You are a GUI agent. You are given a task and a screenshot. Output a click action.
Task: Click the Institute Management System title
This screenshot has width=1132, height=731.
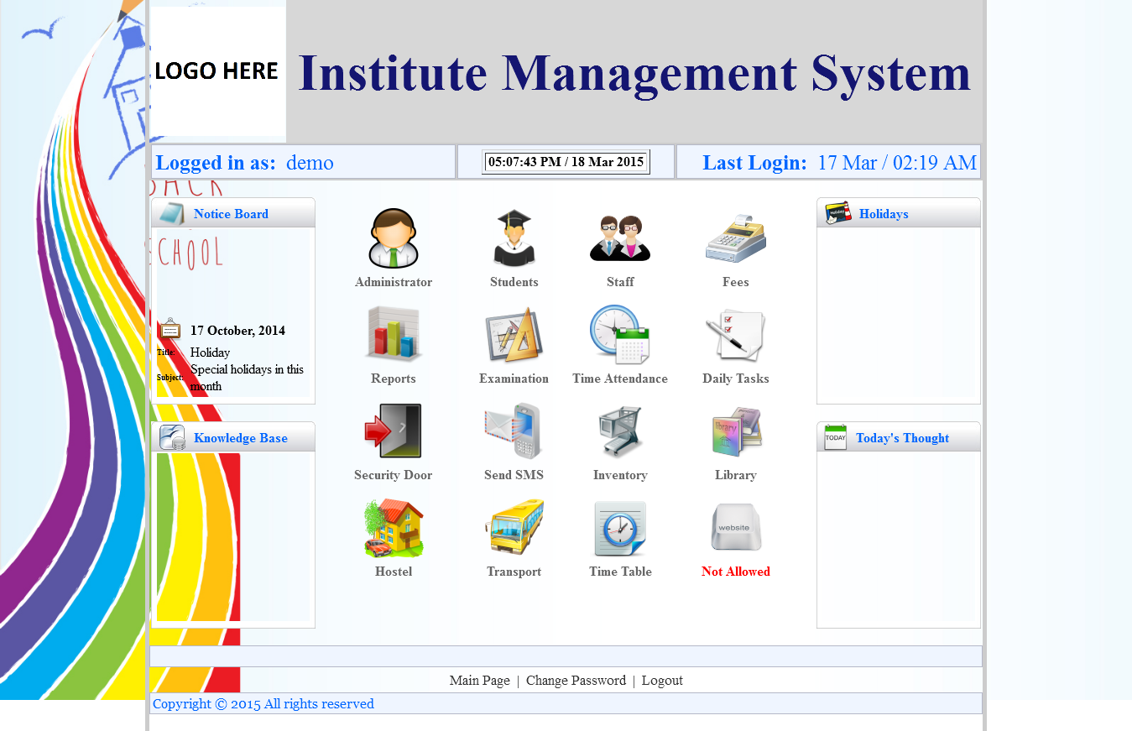[634, 73]
